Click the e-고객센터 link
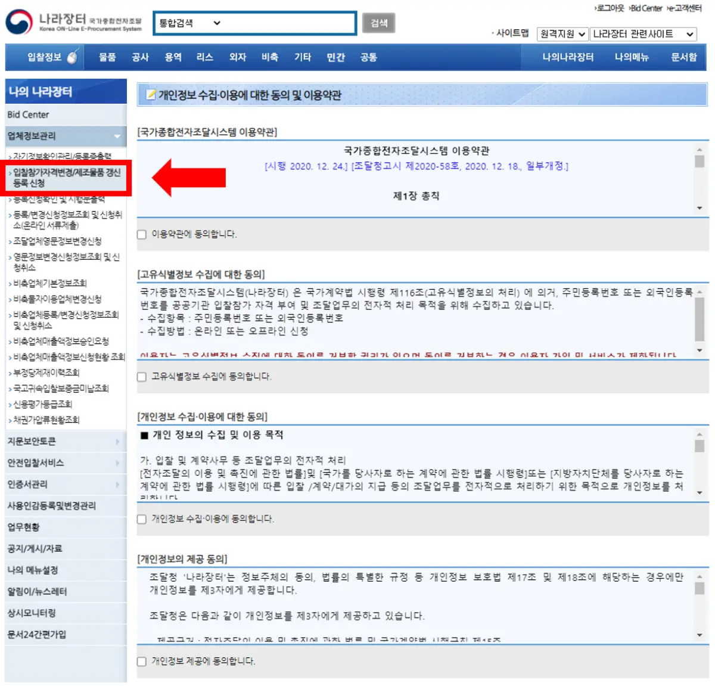 (x=684, y=8)
